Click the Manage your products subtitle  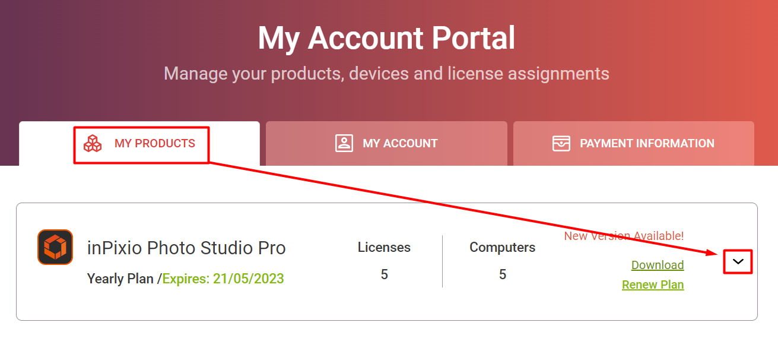386,74
